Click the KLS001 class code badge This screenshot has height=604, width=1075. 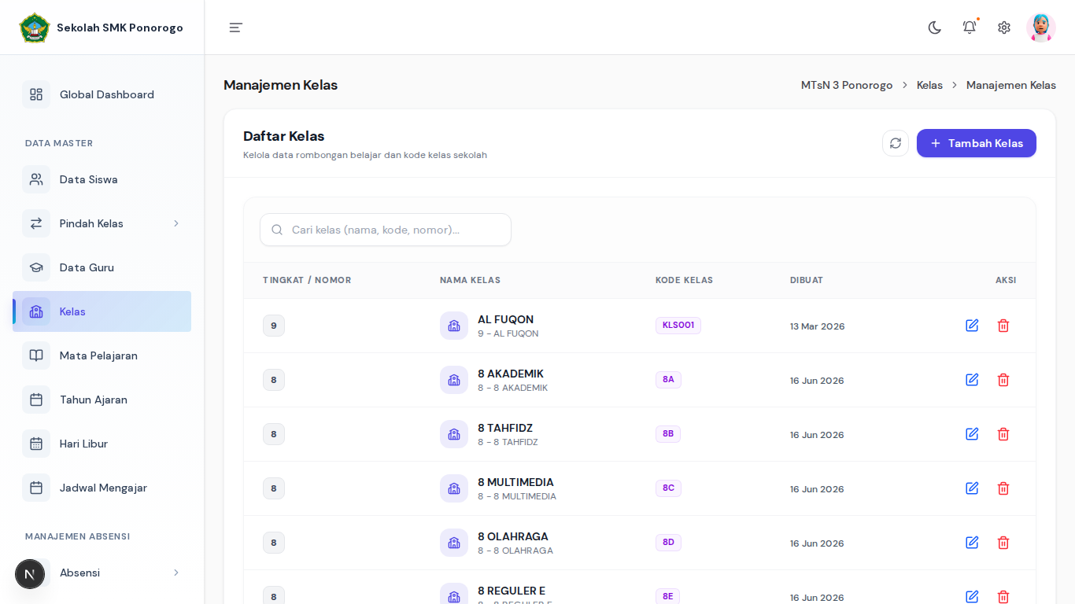(678, 326)
